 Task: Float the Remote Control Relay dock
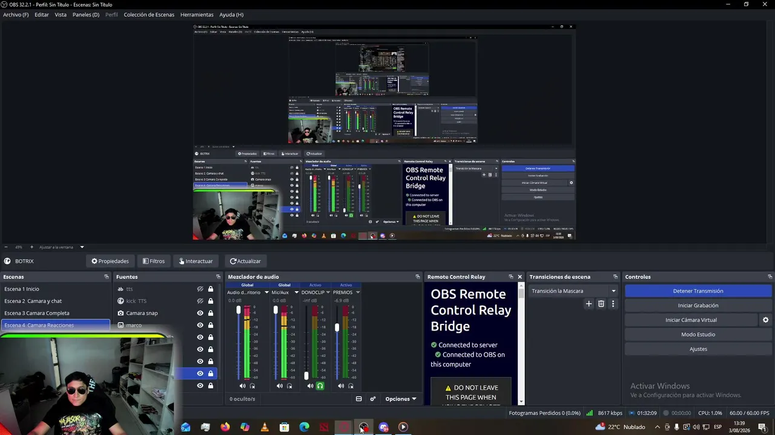coord(510,277)
